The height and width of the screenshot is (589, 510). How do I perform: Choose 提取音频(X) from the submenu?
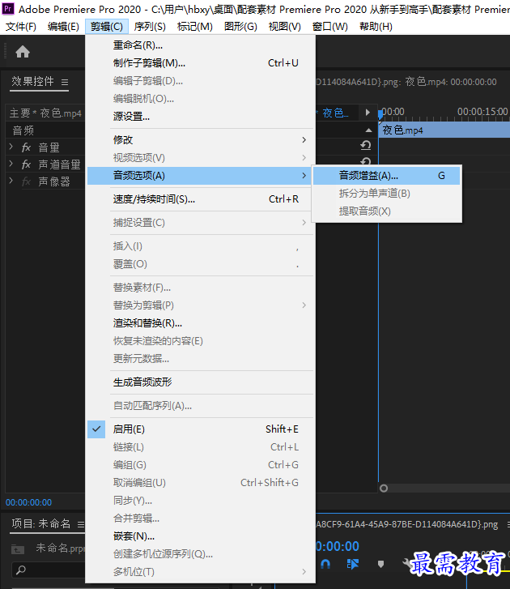[386, 211]
